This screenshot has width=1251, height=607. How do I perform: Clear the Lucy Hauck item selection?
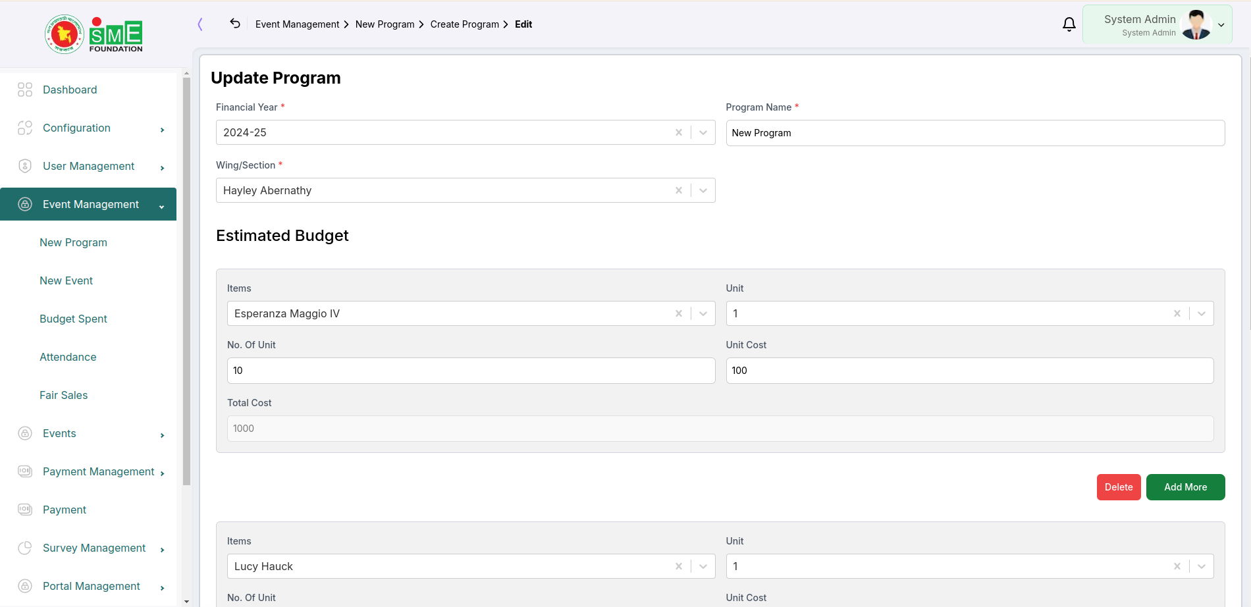coord(679,566)
